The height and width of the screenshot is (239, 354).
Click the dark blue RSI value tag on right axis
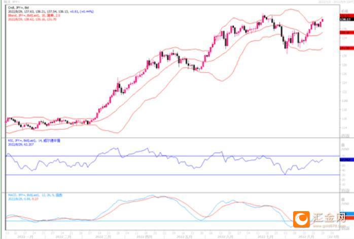346,160
